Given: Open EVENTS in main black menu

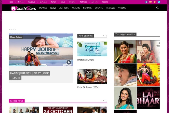Looking at the screenshot, I should (x=99, y=8).
